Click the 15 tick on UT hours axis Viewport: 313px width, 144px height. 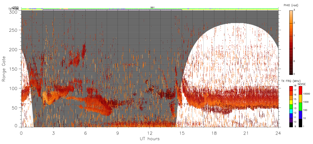(182, 133)
